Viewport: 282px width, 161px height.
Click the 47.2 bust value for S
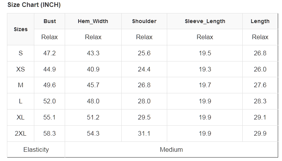tap(49, 53)
